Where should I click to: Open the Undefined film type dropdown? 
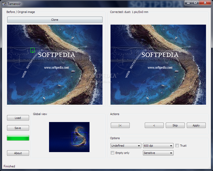[x=126, y=146]
